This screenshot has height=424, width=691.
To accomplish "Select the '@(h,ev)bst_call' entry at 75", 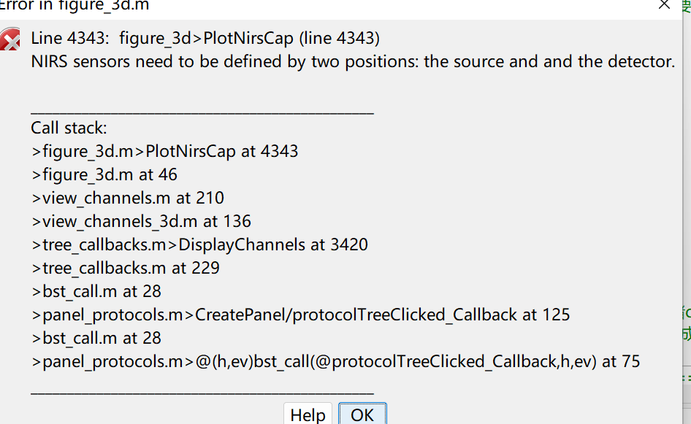I will [335, 361].
